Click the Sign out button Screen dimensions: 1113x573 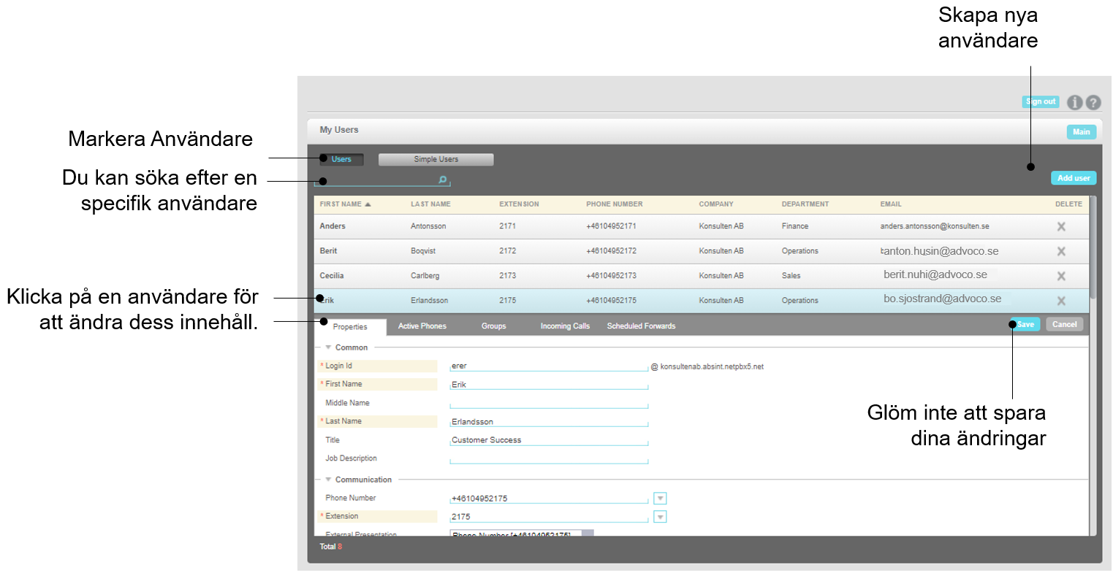[1041, 101]
